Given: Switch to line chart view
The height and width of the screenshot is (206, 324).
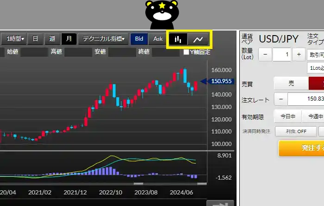Looking at the screenshot, I should coord(198,39).
